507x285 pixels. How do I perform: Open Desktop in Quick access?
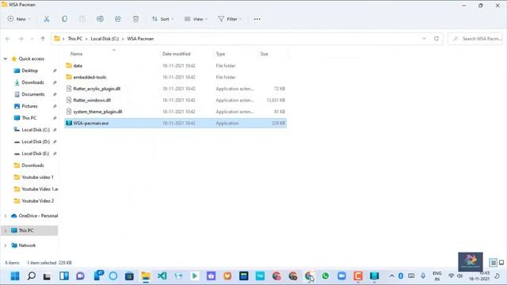[x=30, y=70]
